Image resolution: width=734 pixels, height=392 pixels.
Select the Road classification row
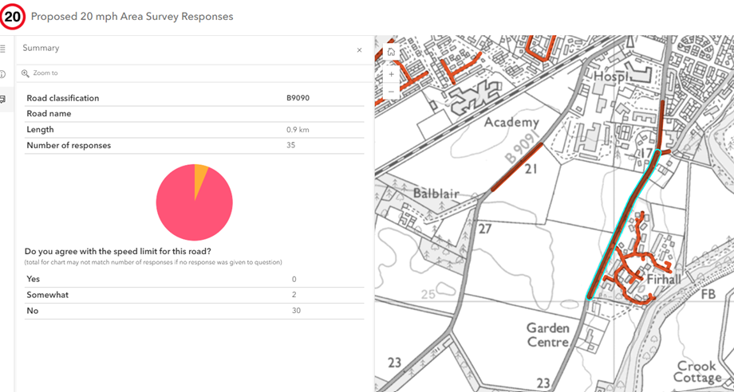click(x=194, y=98)
